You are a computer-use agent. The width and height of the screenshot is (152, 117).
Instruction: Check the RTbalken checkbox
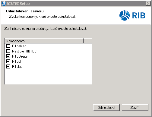coord(8,46)
